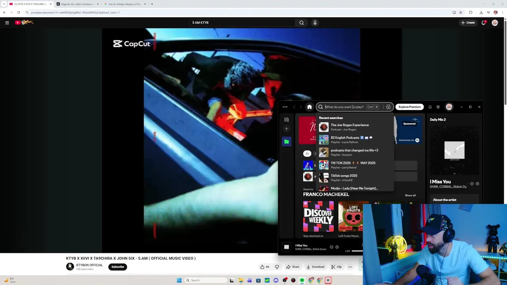Screen dimensions: 507x285
Task: Open Chrome three-dot menu
Action: coord(503,12)
